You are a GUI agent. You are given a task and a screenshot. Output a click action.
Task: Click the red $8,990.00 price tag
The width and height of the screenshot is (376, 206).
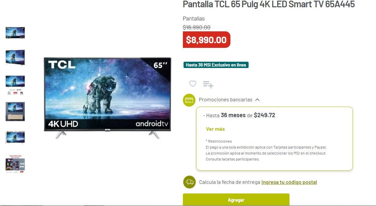tap(206, 40)
